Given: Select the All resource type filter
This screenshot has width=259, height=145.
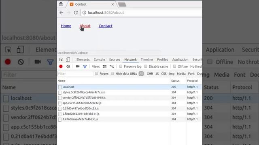Looking at the screenshot, I should point(141,74).
